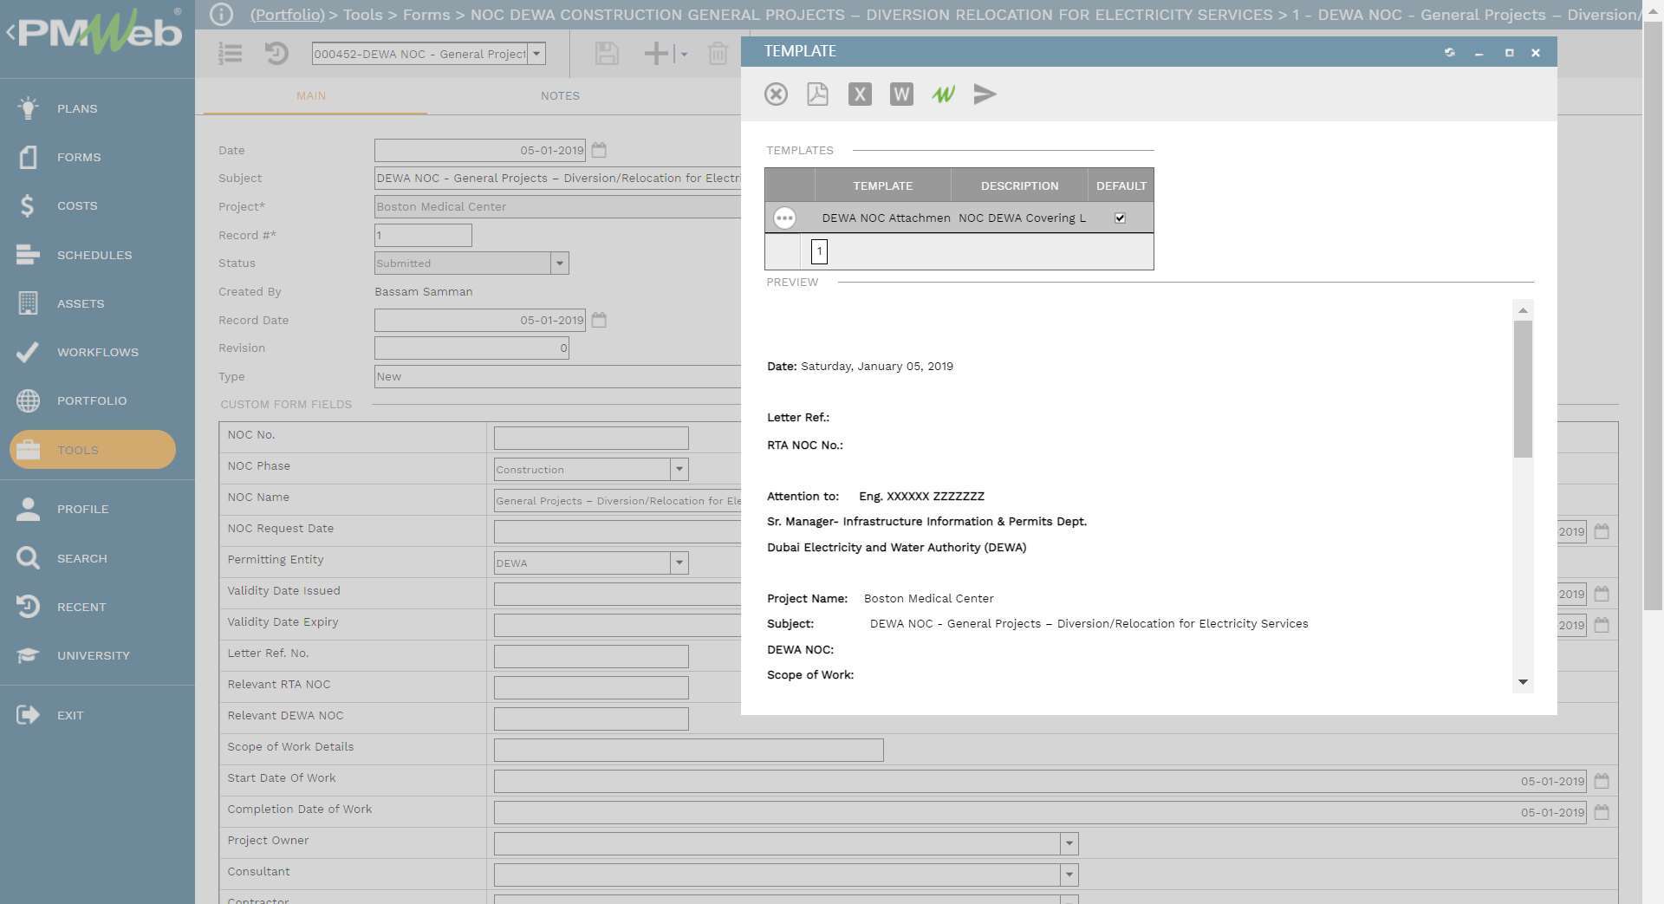Click the green PMWeb W icon
The height and width of the screenshot is (904, 1664).
tap(943, 94)
